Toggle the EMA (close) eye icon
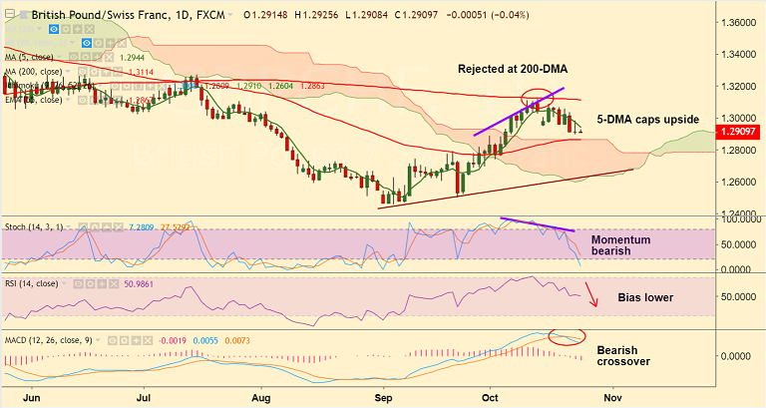Screen dimensions: 766x408 click(x=82, y=100)
